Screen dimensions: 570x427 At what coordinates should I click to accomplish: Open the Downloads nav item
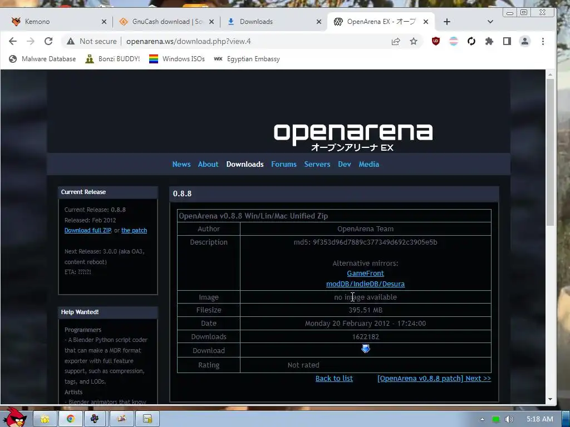pyautogui.click(x=245, y=164)
